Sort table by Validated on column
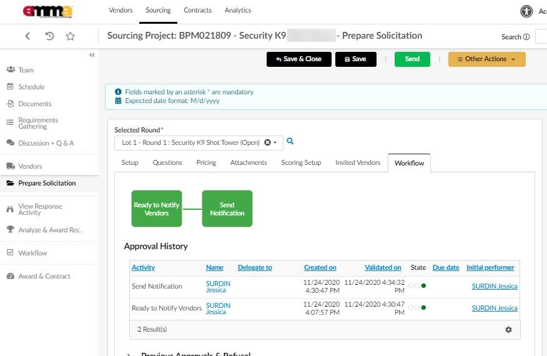The height and width of the screenshot is (356, 547). click(383, 267)
